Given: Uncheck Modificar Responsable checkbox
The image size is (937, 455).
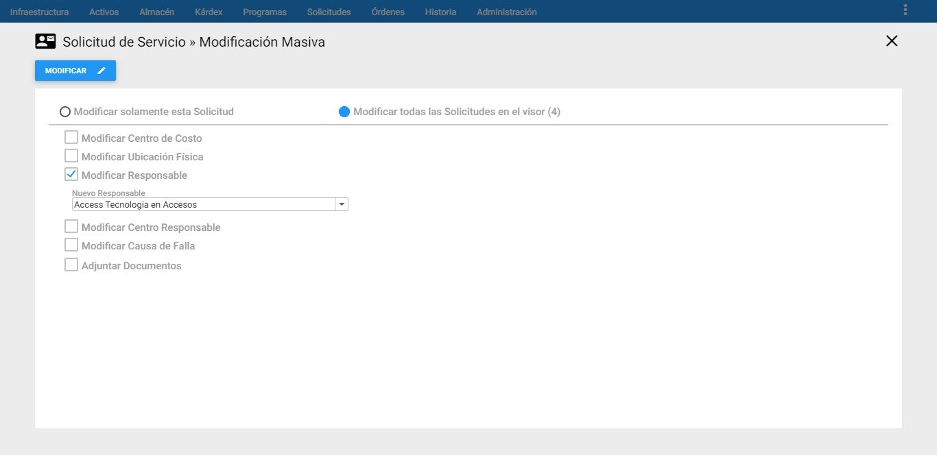Looking at the screenshot, I should (71, 174).
